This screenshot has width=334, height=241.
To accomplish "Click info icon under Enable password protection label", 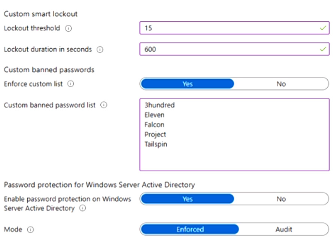I will point(82,208).
